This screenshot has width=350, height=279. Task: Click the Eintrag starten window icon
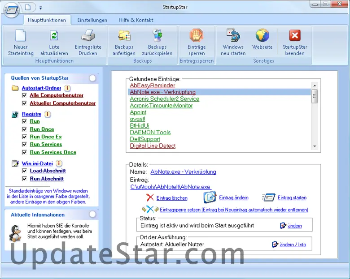(269, 197)
